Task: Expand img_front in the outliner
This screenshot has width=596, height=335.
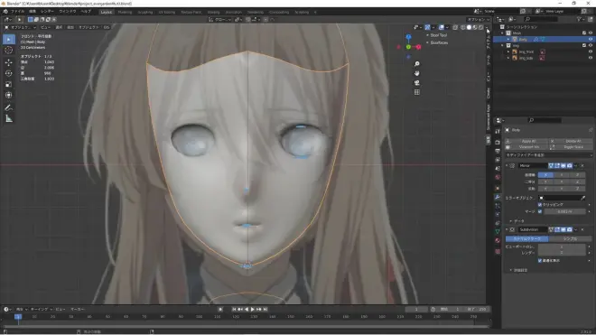Action: click(x=508, y=51)
